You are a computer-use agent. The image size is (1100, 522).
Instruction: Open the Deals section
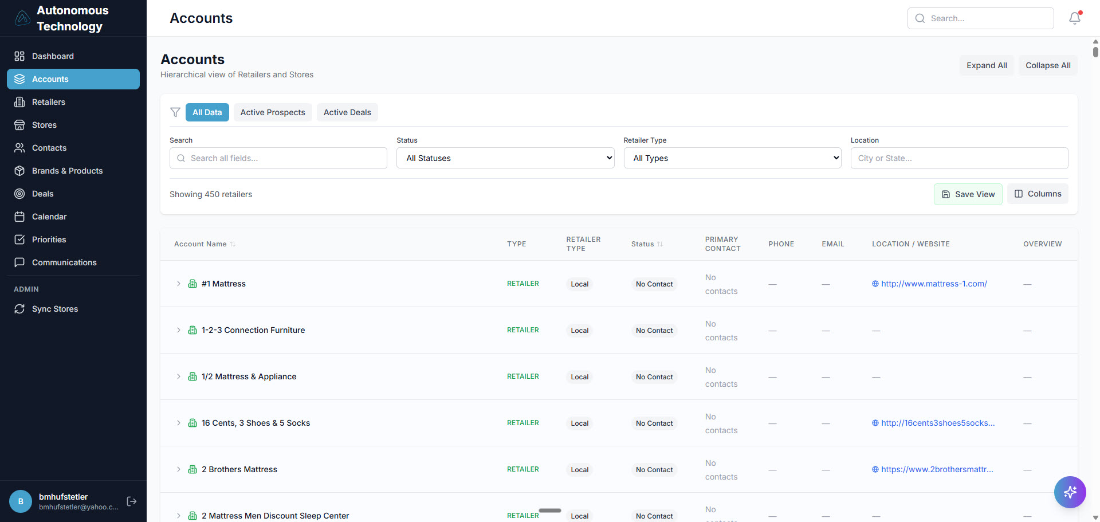tap(42, 194)
